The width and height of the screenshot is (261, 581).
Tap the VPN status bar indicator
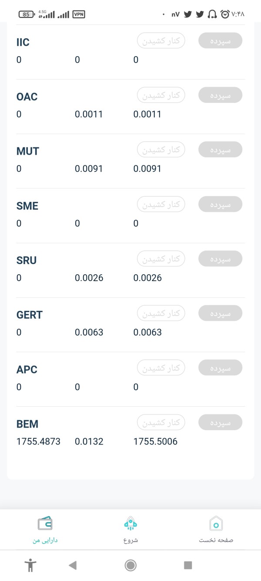click(x=79, y=14)
